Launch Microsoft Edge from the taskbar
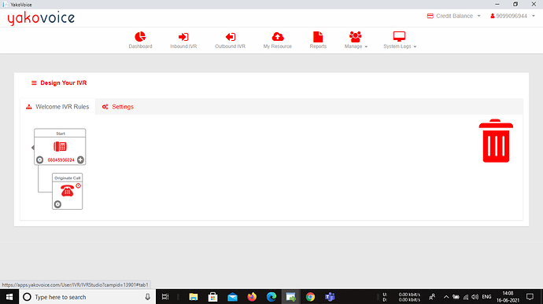 pos(271,297)
